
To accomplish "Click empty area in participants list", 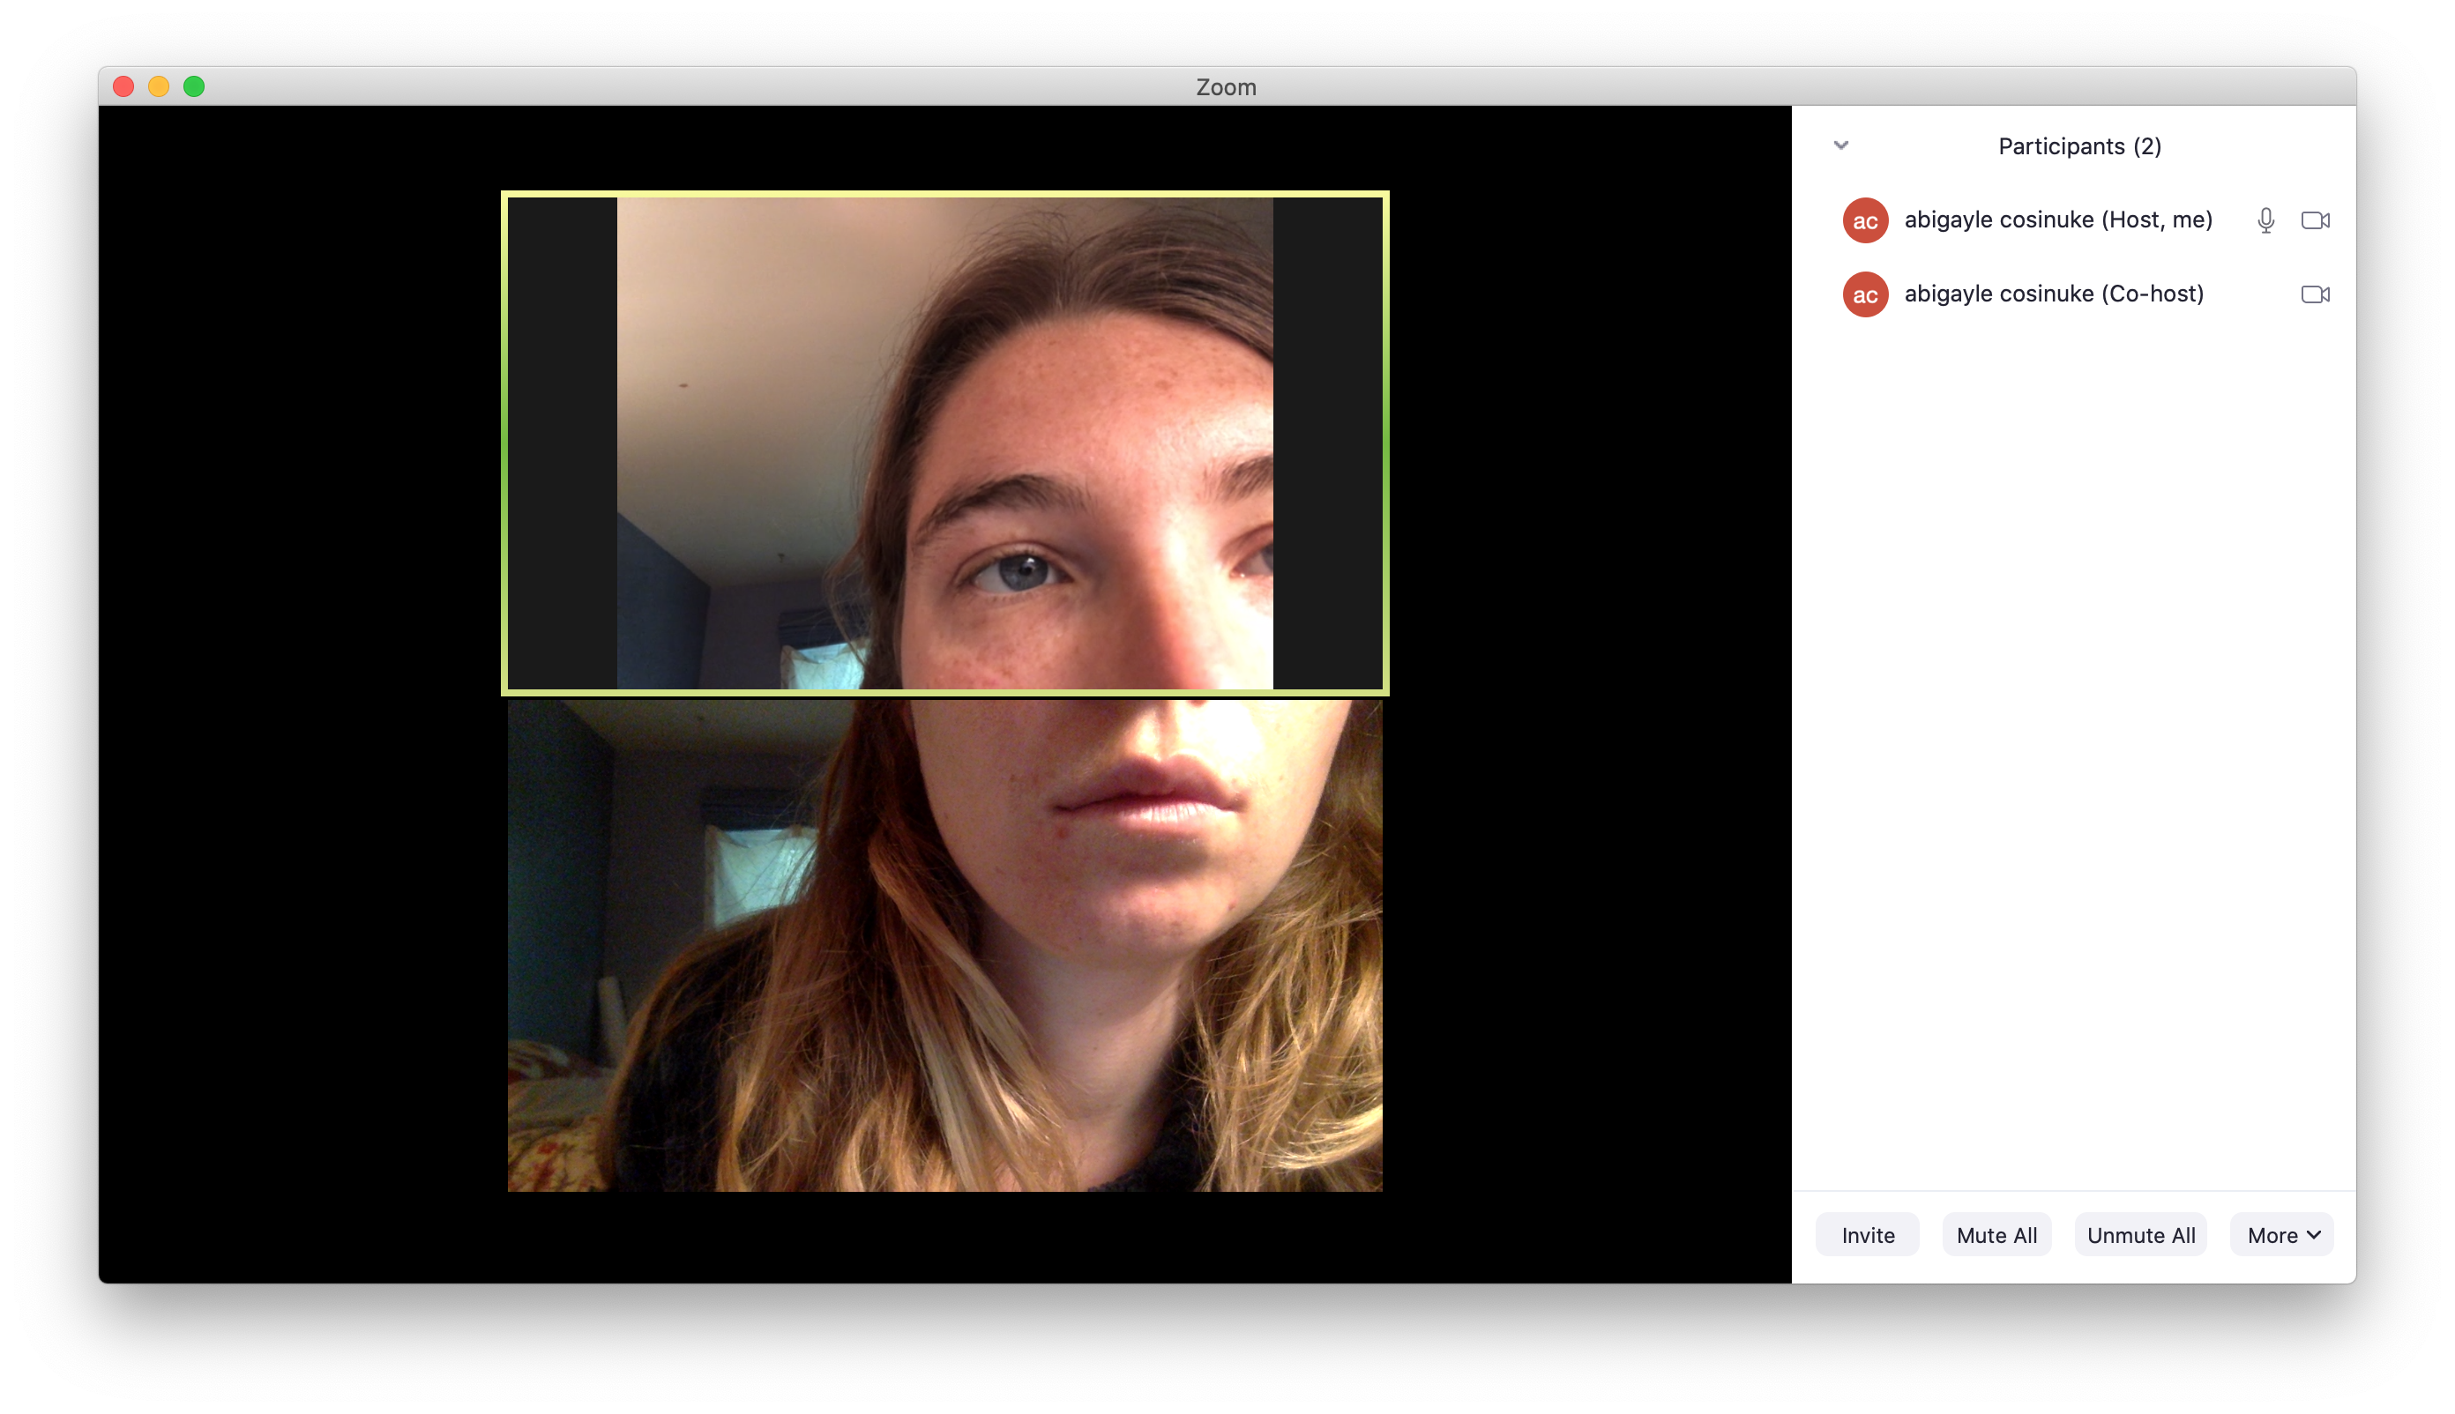I will tap(2073, 738).
